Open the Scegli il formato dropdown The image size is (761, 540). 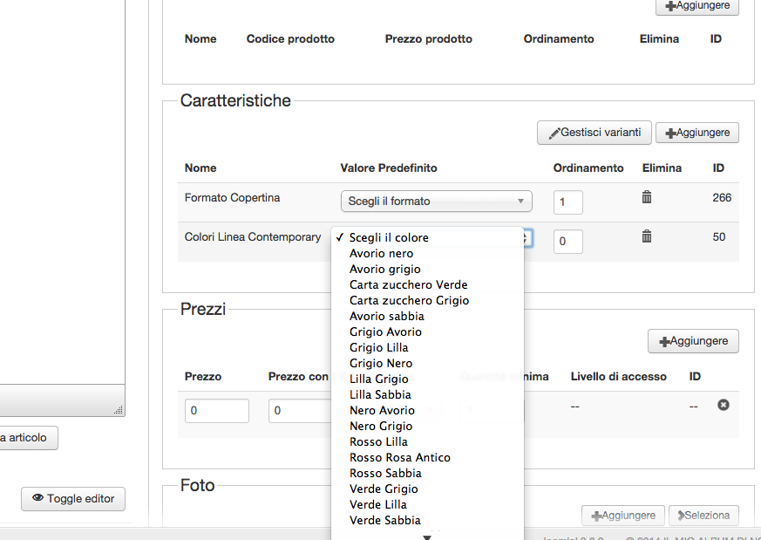point(435,202)
